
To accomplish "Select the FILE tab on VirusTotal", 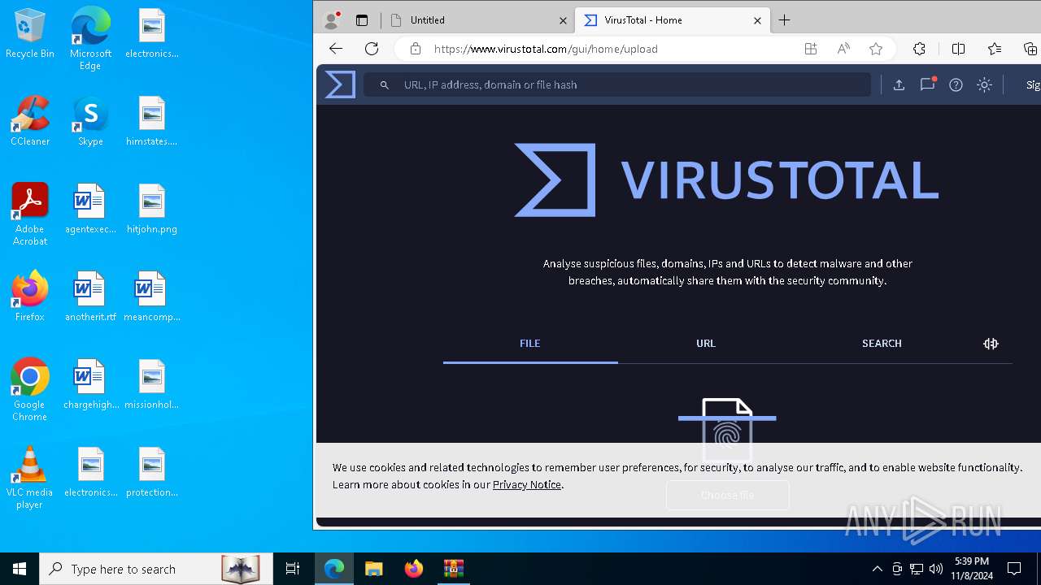I will point(530,344).
